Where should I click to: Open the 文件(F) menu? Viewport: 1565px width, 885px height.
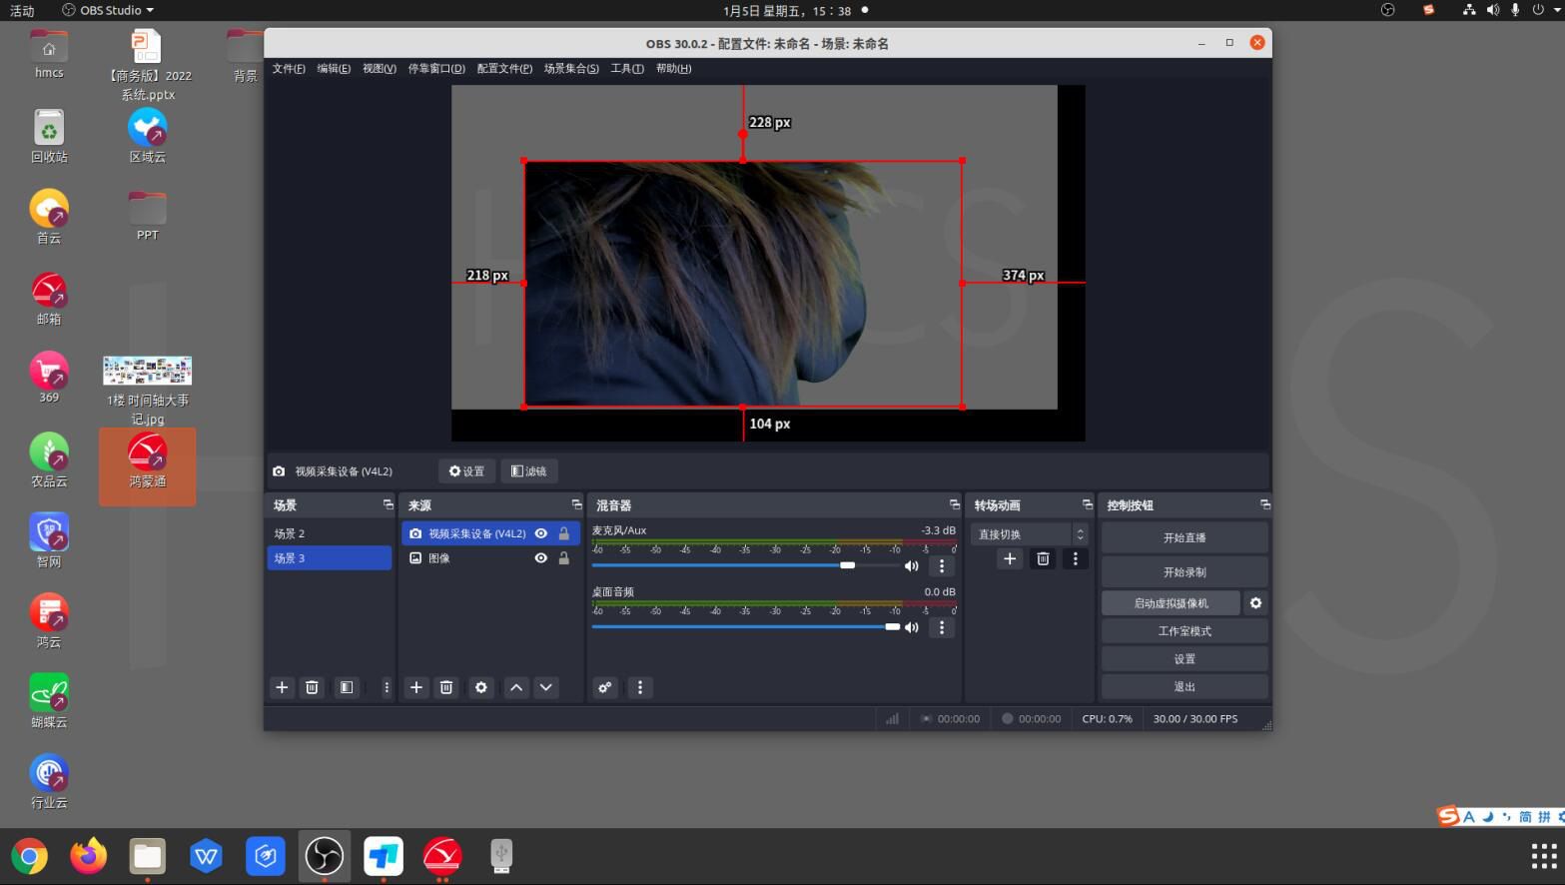pyautogui.click(x=289, y=69)
